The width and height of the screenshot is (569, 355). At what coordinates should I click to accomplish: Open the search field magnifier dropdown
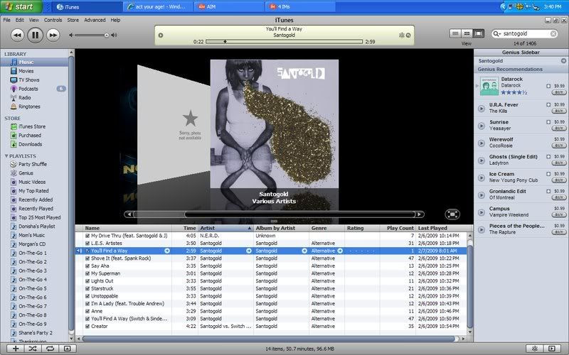496,33
